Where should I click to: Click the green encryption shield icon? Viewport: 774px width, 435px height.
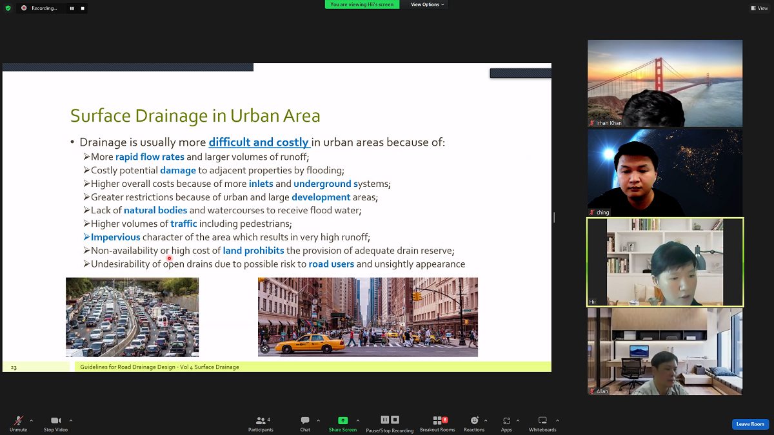click(8, 8)
